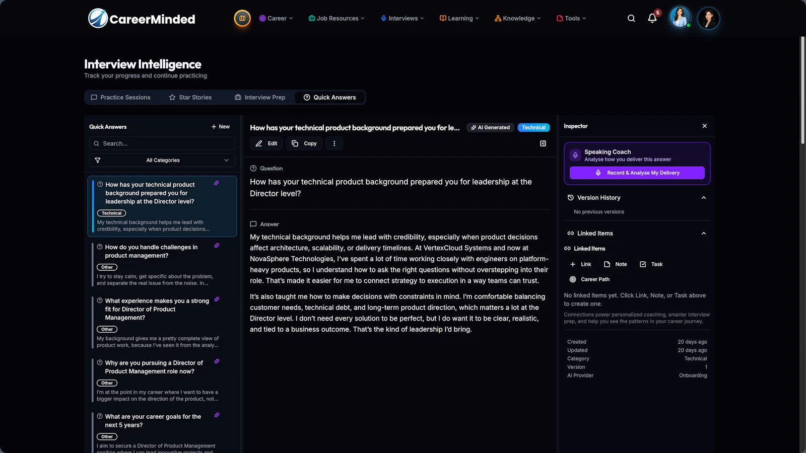The width and height of the screenshot is (806, 453).
Task: Click the AI sparkle icon on pursuing Director question
Action: click(217, 361)
